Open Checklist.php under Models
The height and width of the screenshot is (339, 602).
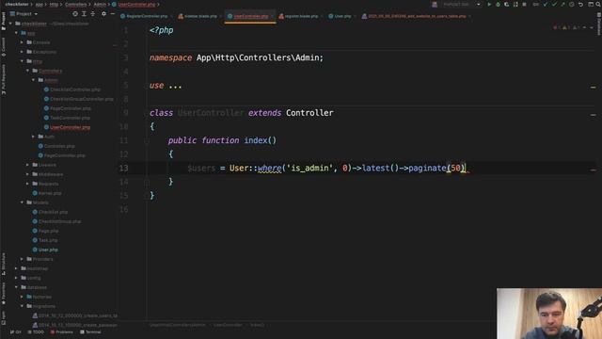click(x=50, y=212)
